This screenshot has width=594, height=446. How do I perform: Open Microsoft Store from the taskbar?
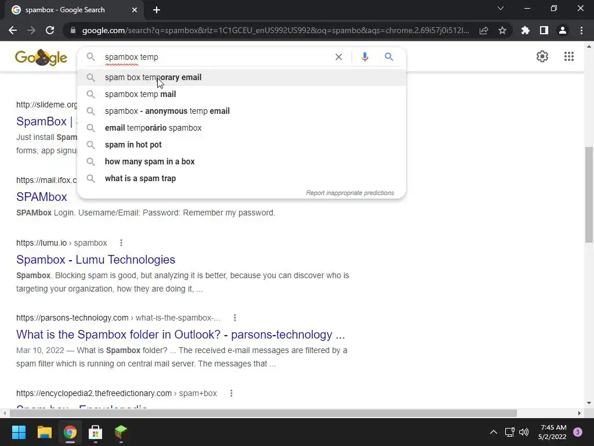96,432
